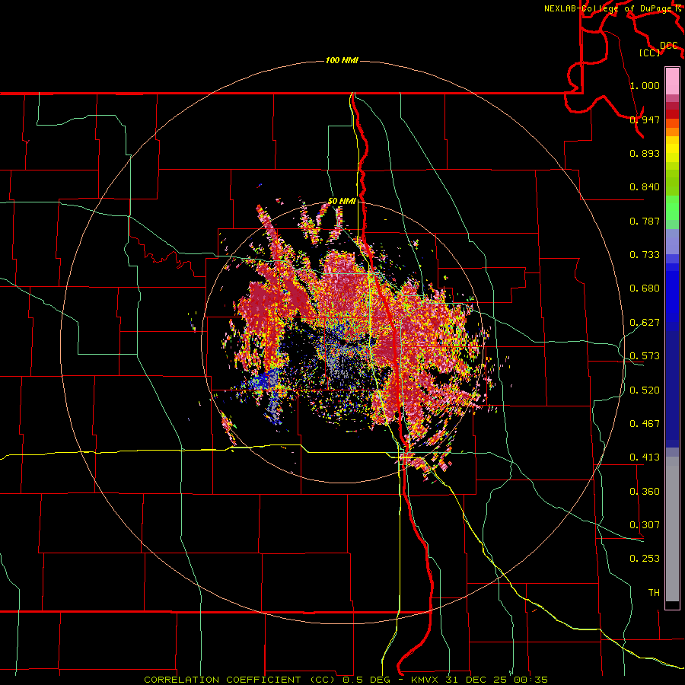Viewport: 685px width, 685px height.
Task: Select the 0.573 scale value
Action: (645, 355)
